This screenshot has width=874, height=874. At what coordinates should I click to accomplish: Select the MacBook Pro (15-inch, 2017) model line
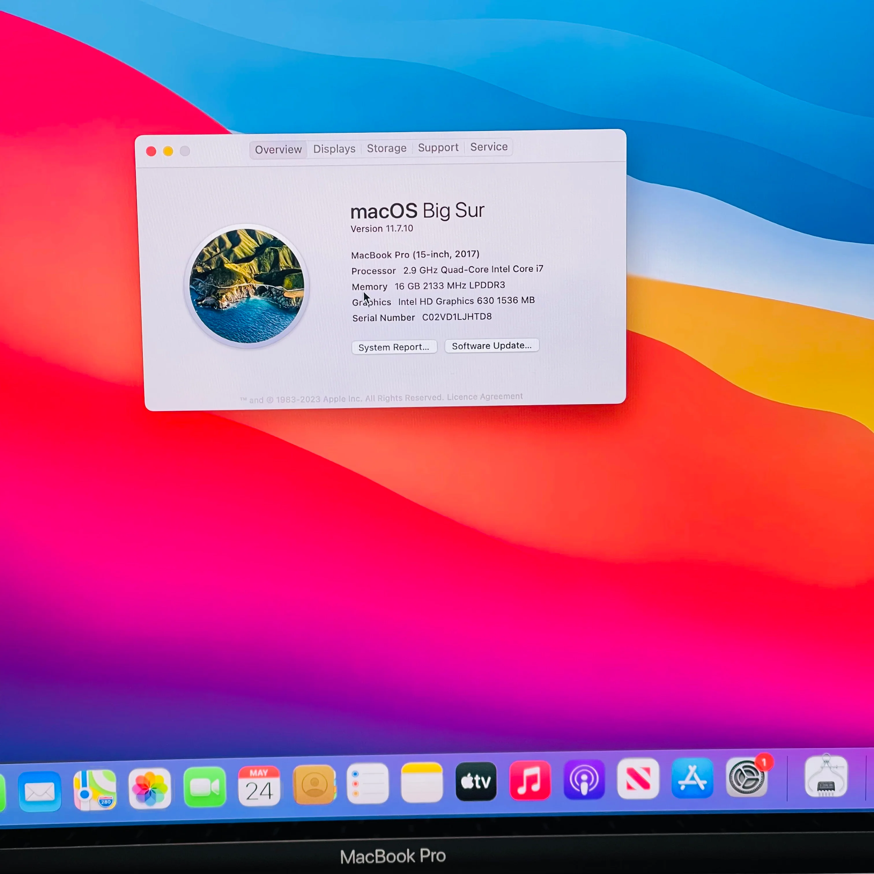415,255
